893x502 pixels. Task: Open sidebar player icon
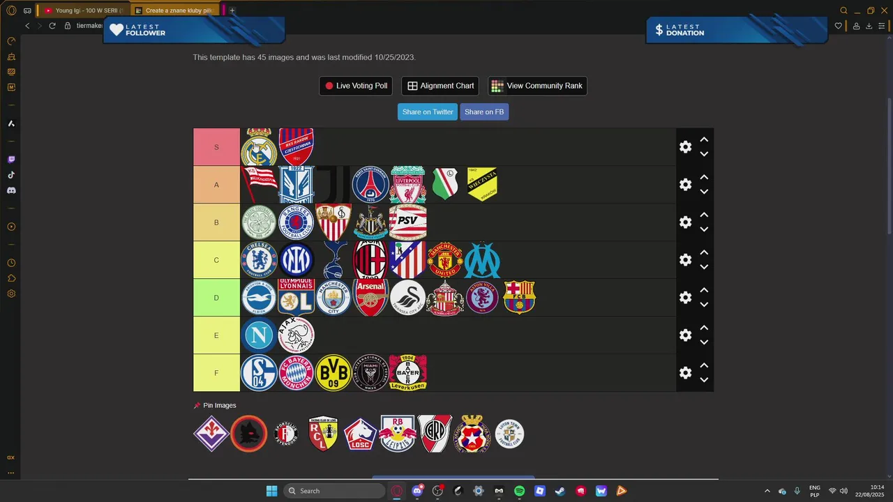pos(11,227)
